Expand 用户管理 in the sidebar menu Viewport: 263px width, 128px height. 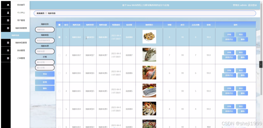pyautogui.click(x=21, y=20)
